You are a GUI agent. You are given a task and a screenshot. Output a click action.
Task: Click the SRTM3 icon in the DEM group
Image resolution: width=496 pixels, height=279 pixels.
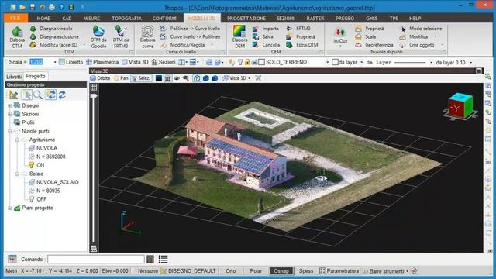coord(289,29)
